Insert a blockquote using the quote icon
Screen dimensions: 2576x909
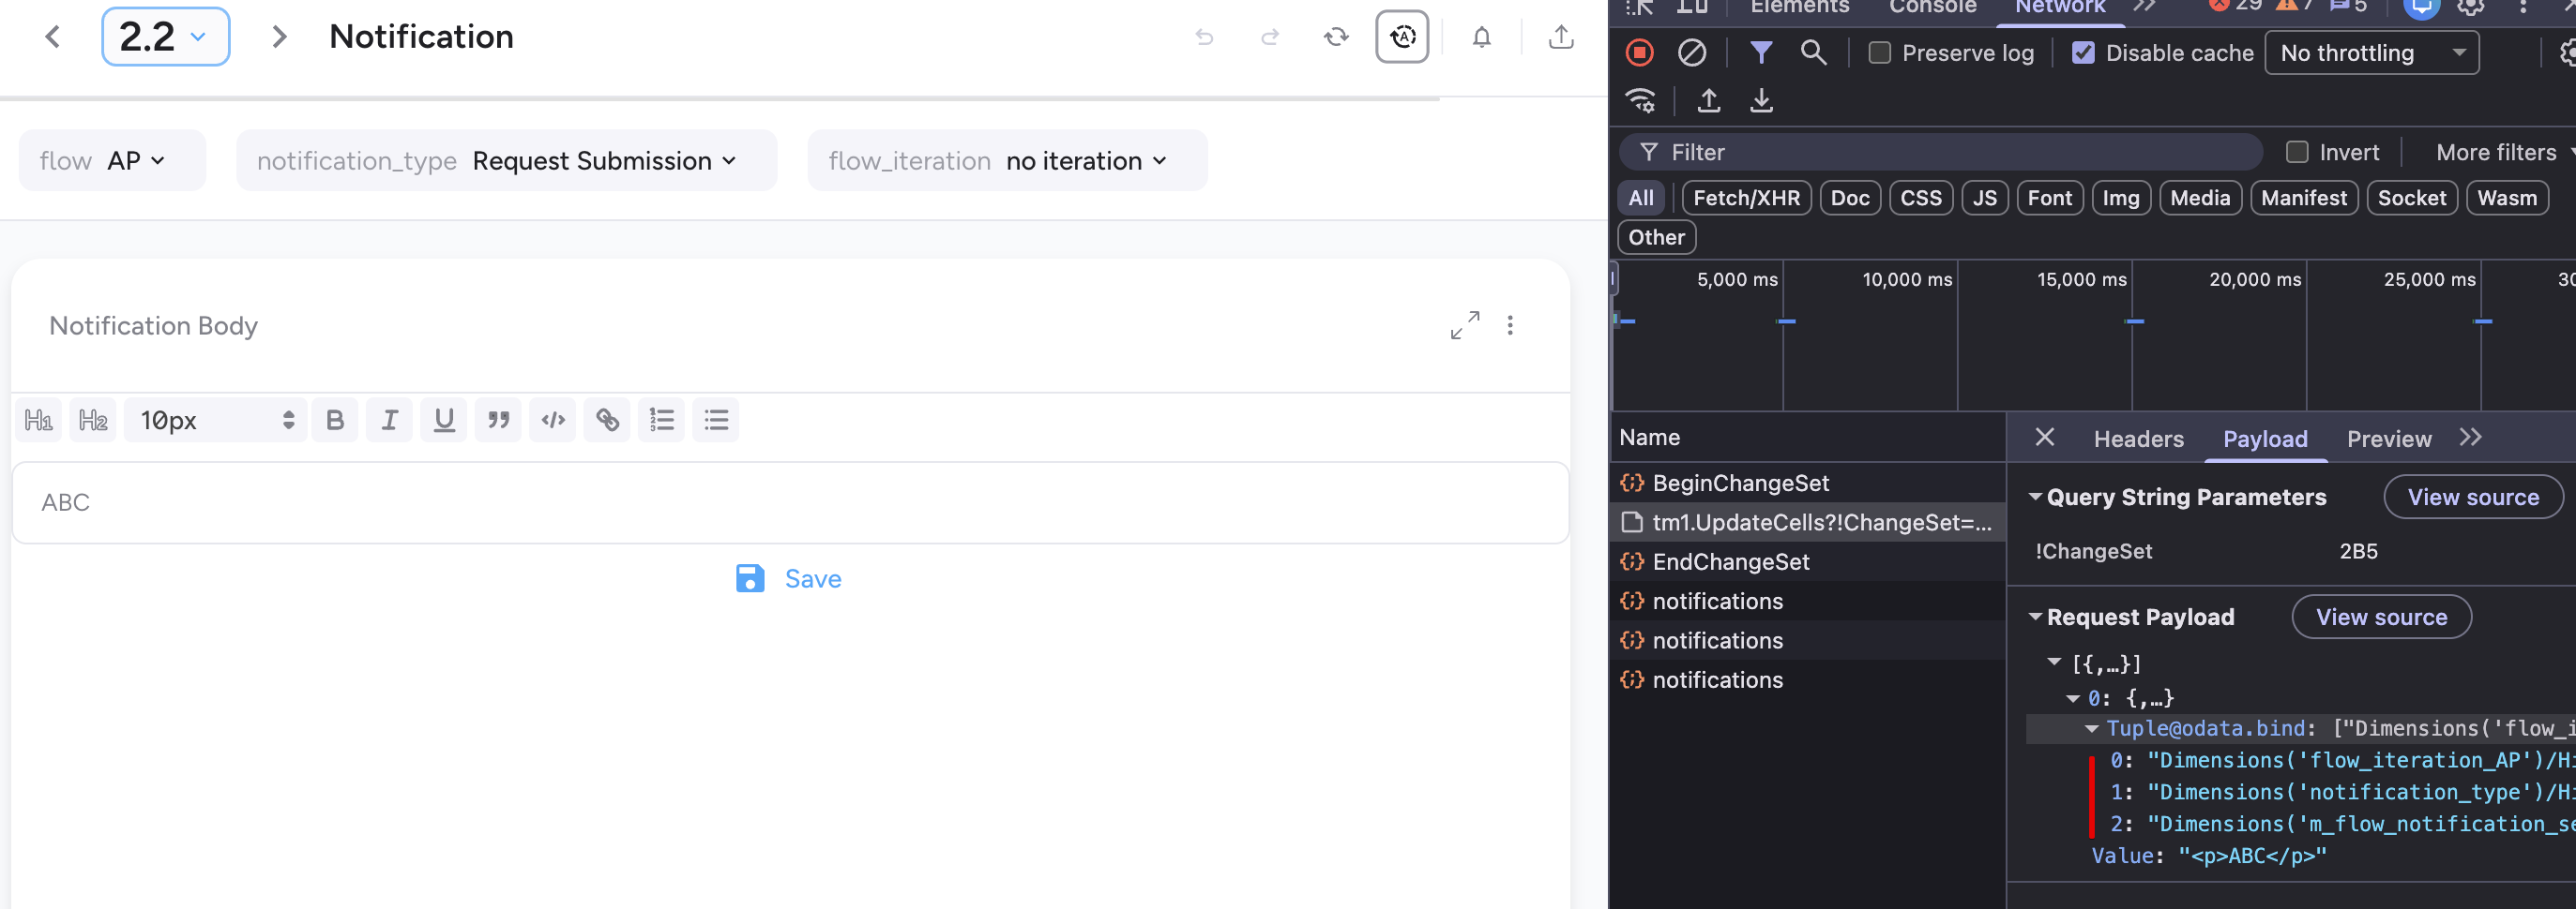click(498, 421)
